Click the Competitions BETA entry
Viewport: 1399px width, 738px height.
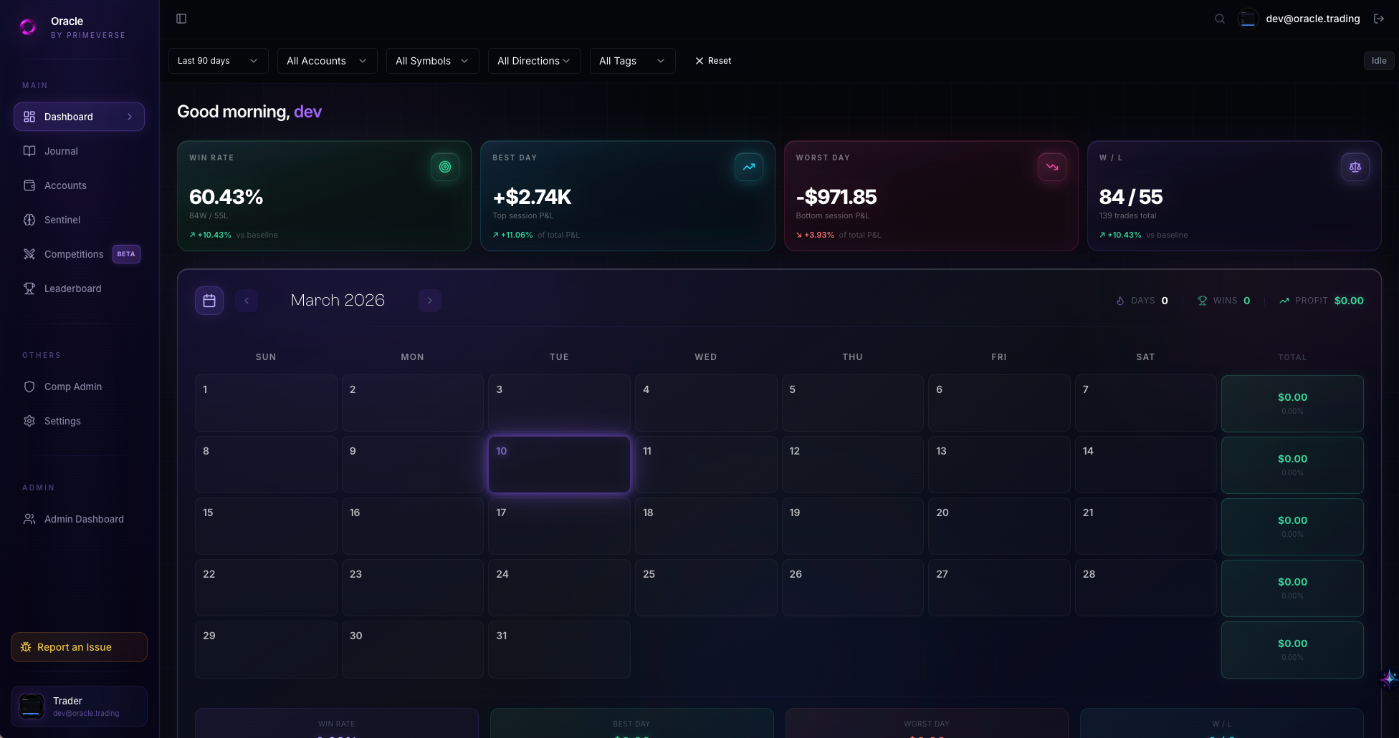[73, 254]
